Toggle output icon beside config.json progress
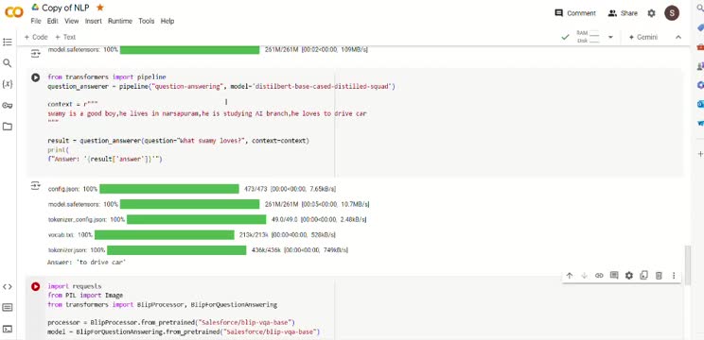The height and width of the screenshot is (340, 704). [35, 185]
